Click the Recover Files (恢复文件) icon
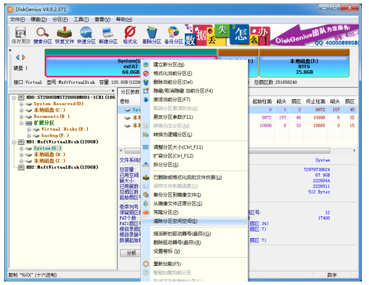The image size is (369, 285). (x=65, y=35)
